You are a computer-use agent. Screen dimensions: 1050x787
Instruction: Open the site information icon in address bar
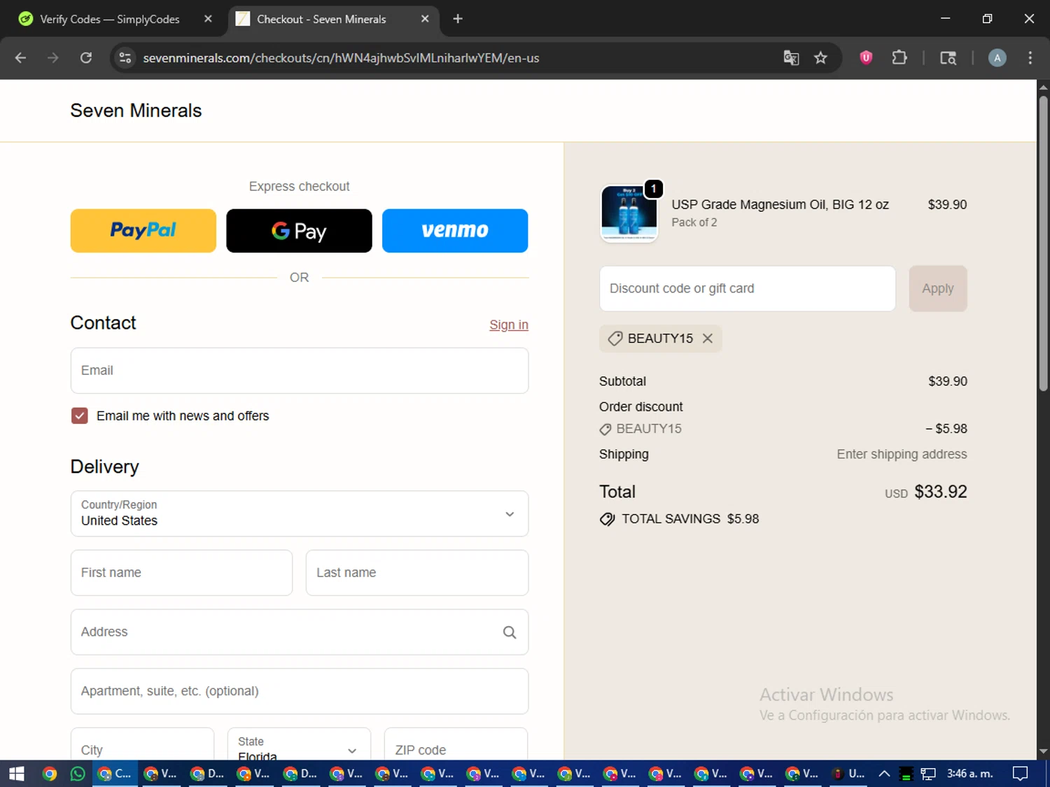(x=125, y=58)
